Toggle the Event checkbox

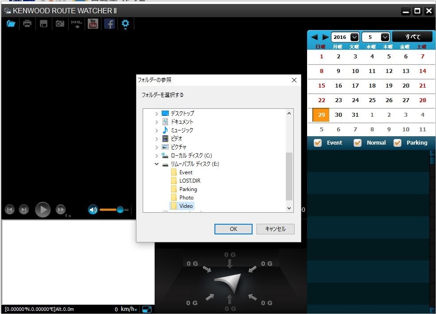coord(318,143)
